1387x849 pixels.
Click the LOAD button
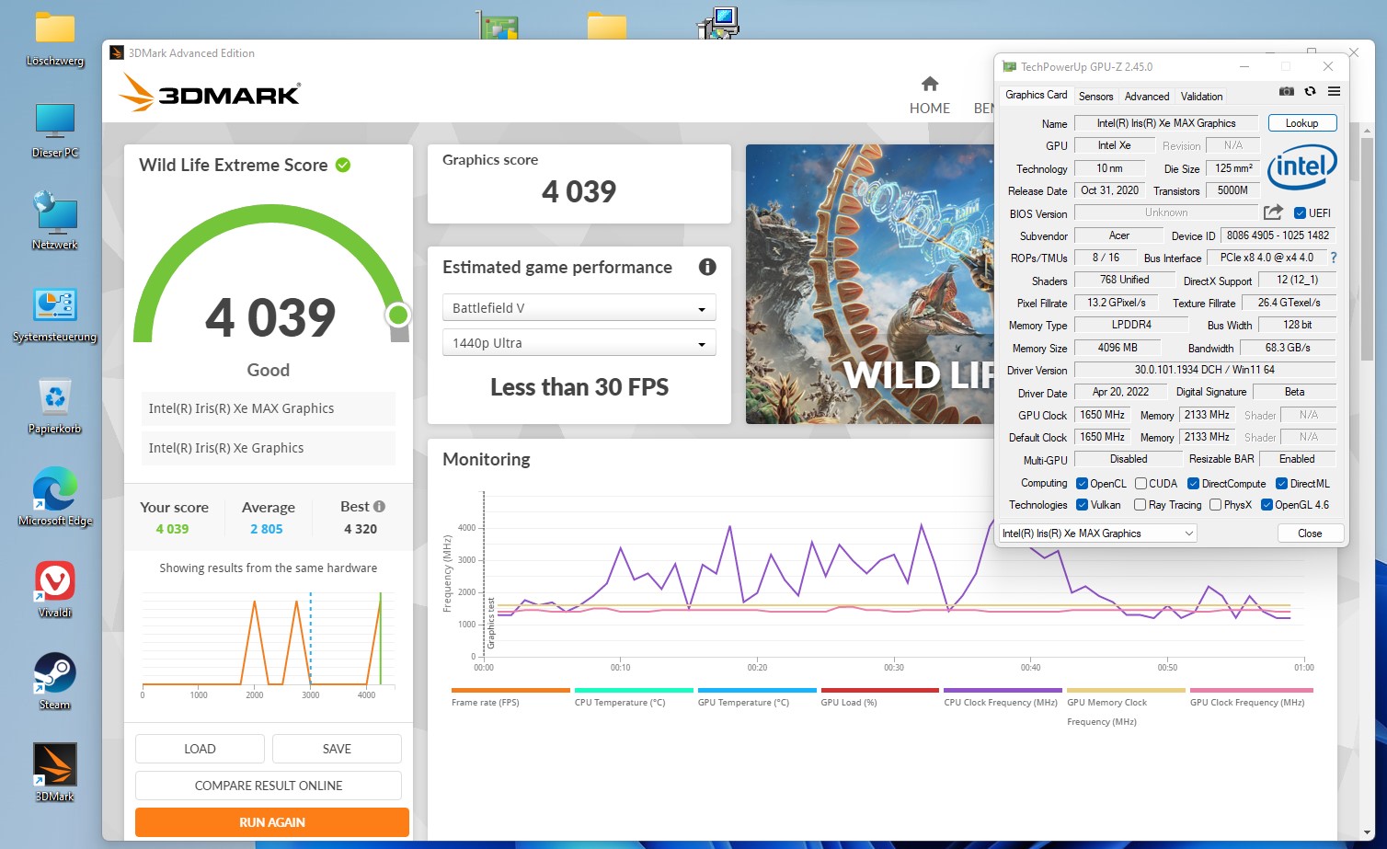[200, 749]
